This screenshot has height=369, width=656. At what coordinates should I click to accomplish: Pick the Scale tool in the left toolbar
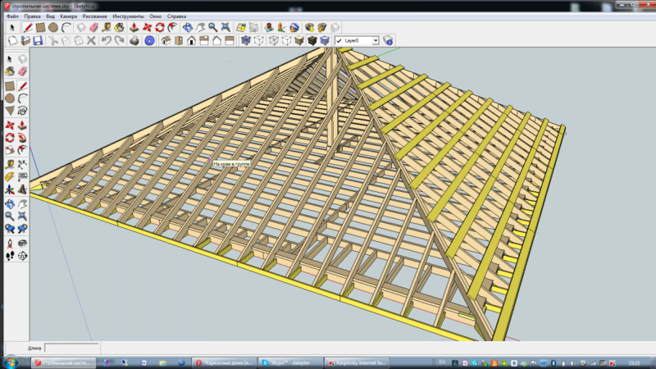[x=10, y=150]
